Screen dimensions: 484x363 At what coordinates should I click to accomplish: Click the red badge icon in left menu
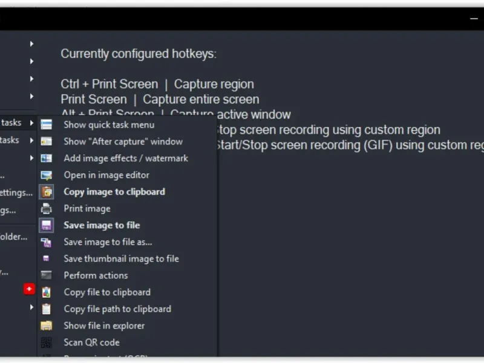[x=29, y=289]
